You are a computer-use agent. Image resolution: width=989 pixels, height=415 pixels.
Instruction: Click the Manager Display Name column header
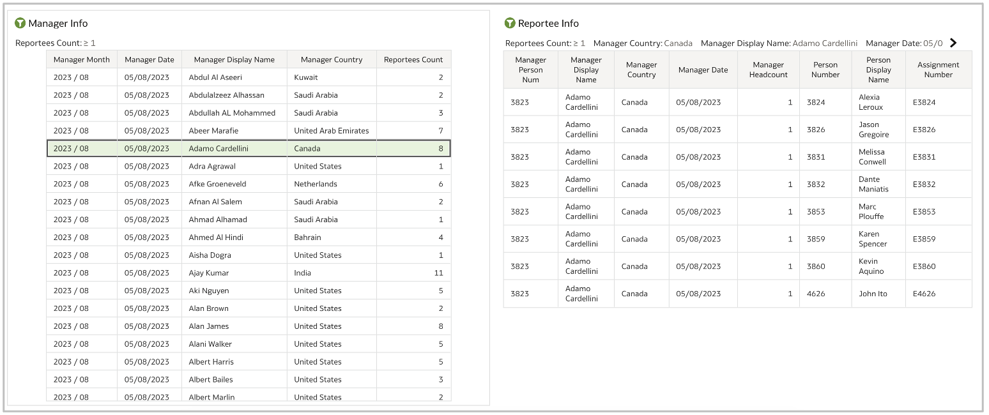click(x=233, y=59)
